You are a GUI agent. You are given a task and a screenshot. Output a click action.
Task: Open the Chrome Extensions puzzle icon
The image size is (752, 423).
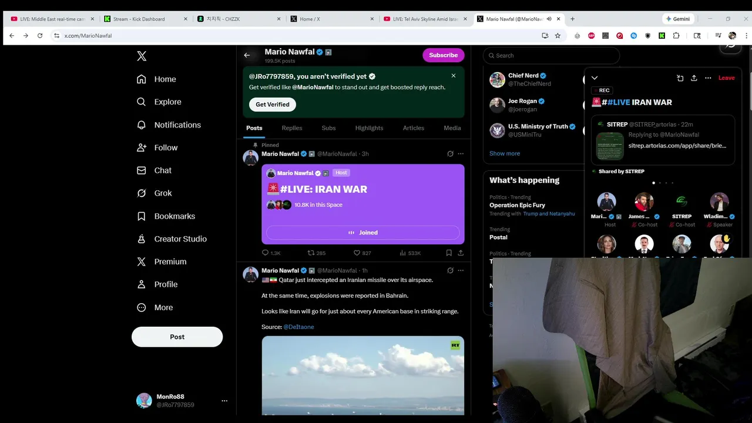[676, 36]
